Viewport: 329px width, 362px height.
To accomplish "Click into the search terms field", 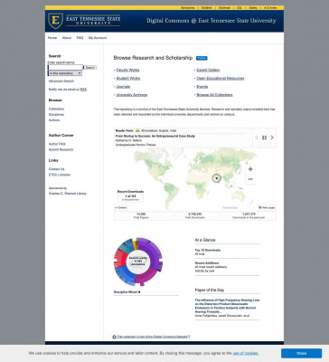I will pyautogui.click(x=65, y=68).
